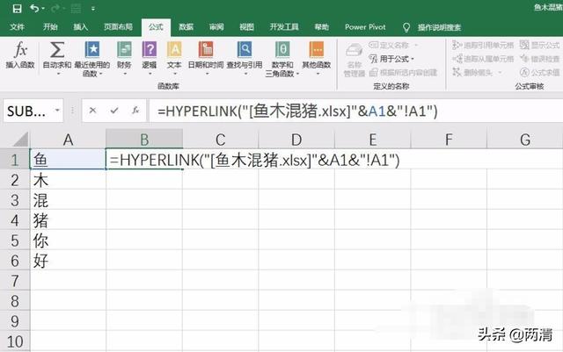The height and width of the screenshot is (352, 563).
Task: Click cell A2 containing 木
Action: [x=69, y=180]
